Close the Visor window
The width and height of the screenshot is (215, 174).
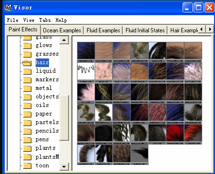(209, 7)
